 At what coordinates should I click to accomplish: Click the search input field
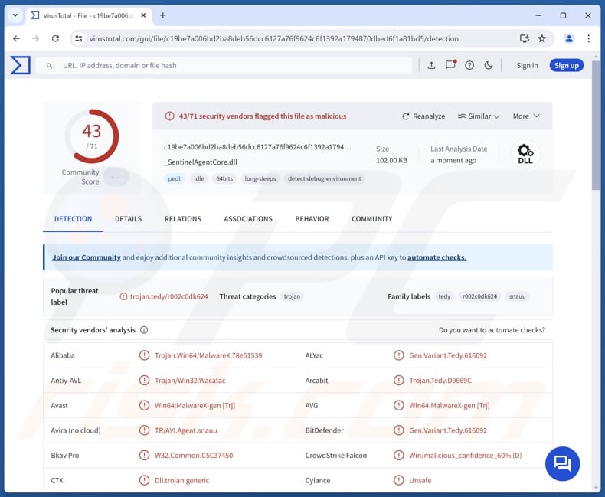click(224, 65)
